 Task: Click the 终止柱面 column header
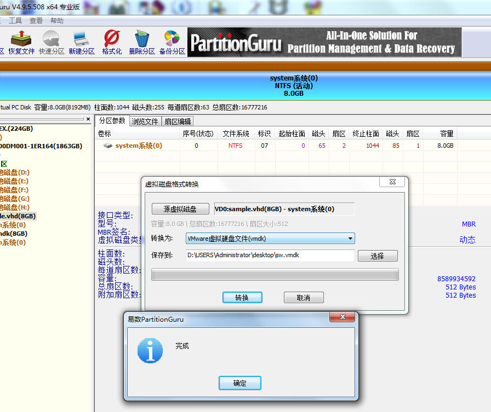click(x=366, y=134)
